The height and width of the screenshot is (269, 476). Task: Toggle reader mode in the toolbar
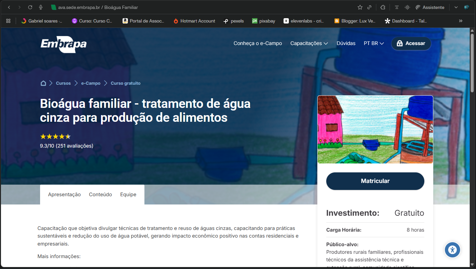coord(396,7)
